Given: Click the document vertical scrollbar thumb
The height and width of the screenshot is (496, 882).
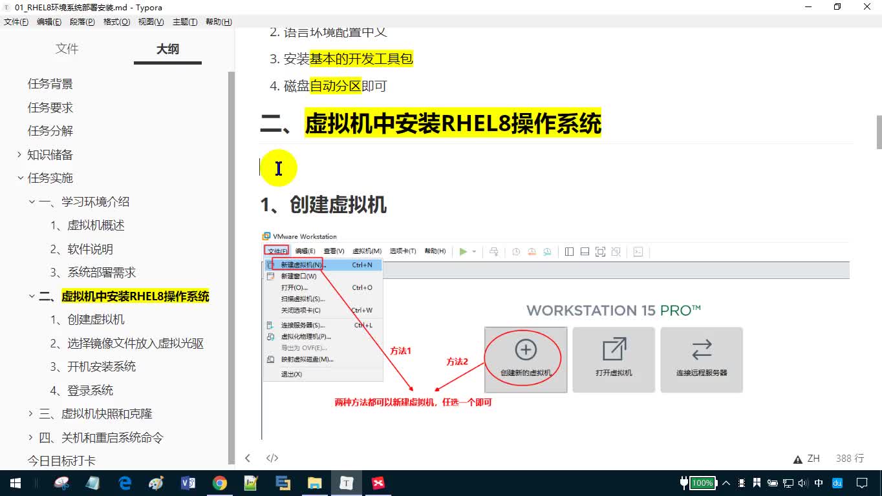Looking at the screenshot, I should (x=879, y=132).
